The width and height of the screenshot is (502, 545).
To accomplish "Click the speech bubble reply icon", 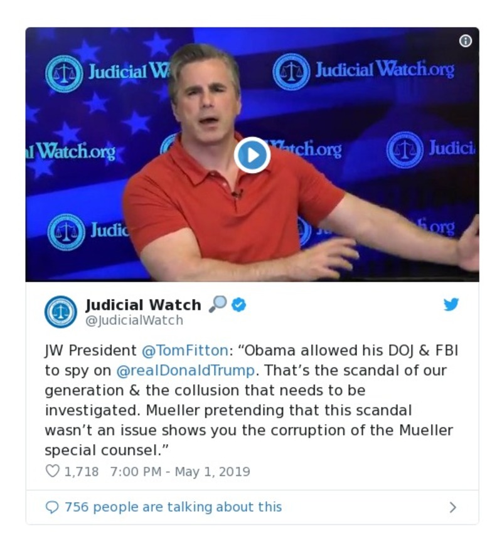I will tap(53, 507).
